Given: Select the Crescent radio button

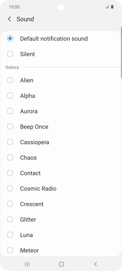Looking at the screenshot, I should (x=10, y=204).
